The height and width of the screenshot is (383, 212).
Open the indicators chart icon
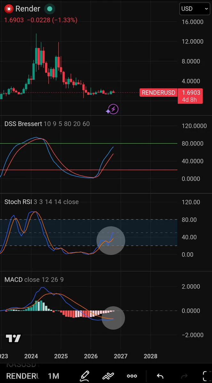(108, 376)
